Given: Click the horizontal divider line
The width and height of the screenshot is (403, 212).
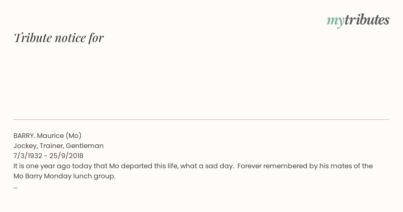Looking at the screenshot, I should pos(201,119).
